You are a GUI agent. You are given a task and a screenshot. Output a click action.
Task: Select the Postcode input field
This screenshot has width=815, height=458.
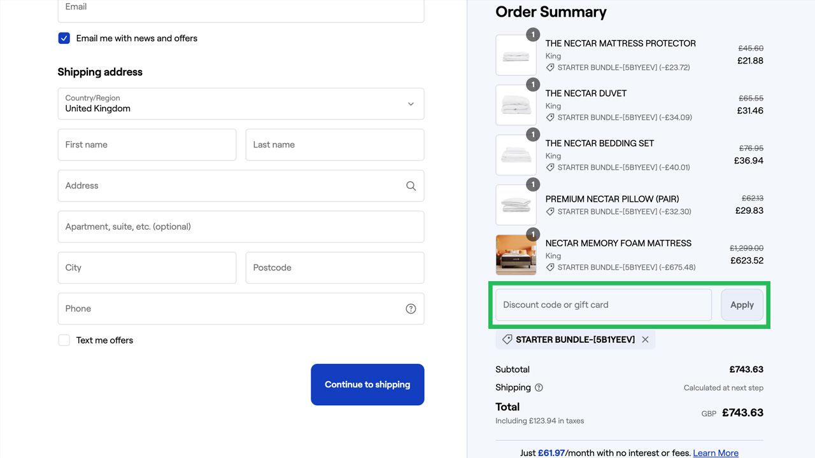point(335,268)
